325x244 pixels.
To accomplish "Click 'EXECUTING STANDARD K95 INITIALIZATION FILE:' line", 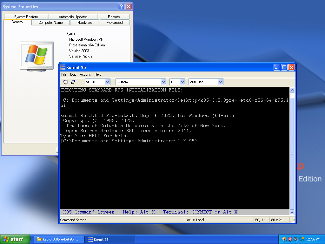I will click(122, 90).
